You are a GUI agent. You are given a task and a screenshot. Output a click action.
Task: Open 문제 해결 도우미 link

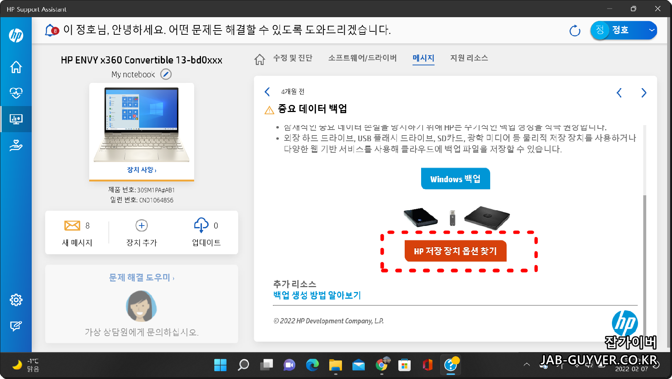coord(141,277)
